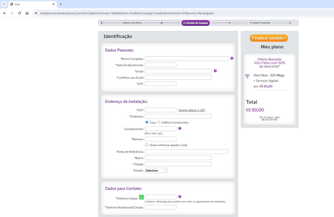Click the Desejo alterar o CEP link
Screen dimensions: 334x217
(x=192, y=110)
